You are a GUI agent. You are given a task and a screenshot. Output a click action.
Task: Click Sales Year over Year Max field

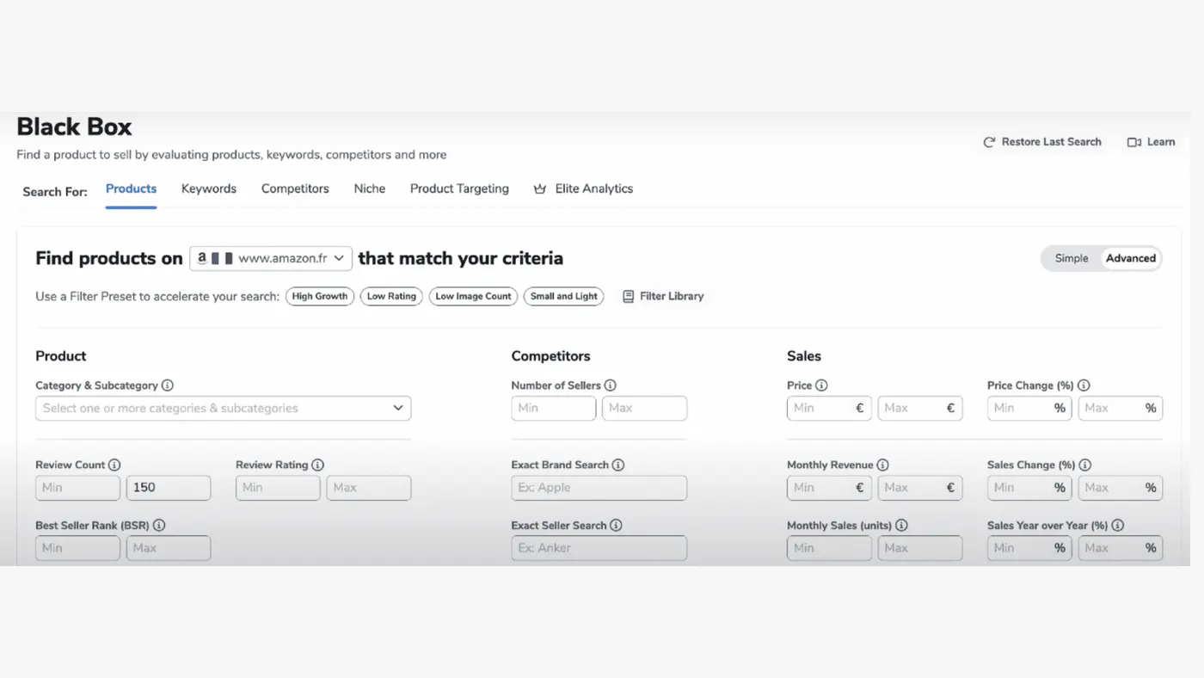click(x=1121, y=548)
